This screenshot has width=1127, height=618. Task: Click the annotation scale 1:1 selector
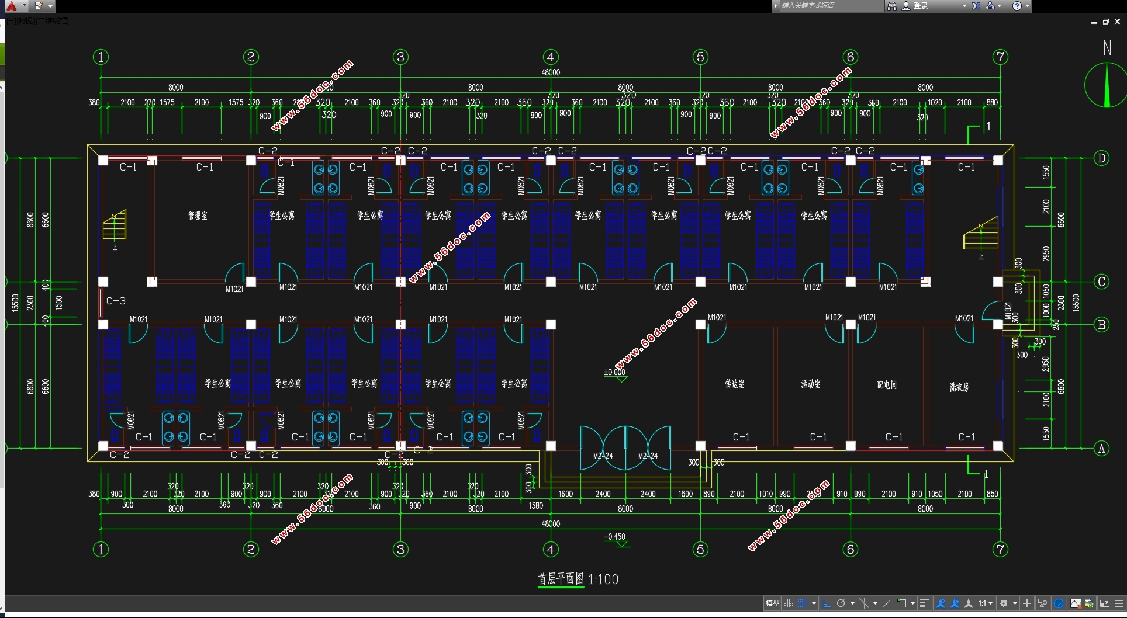984,603
